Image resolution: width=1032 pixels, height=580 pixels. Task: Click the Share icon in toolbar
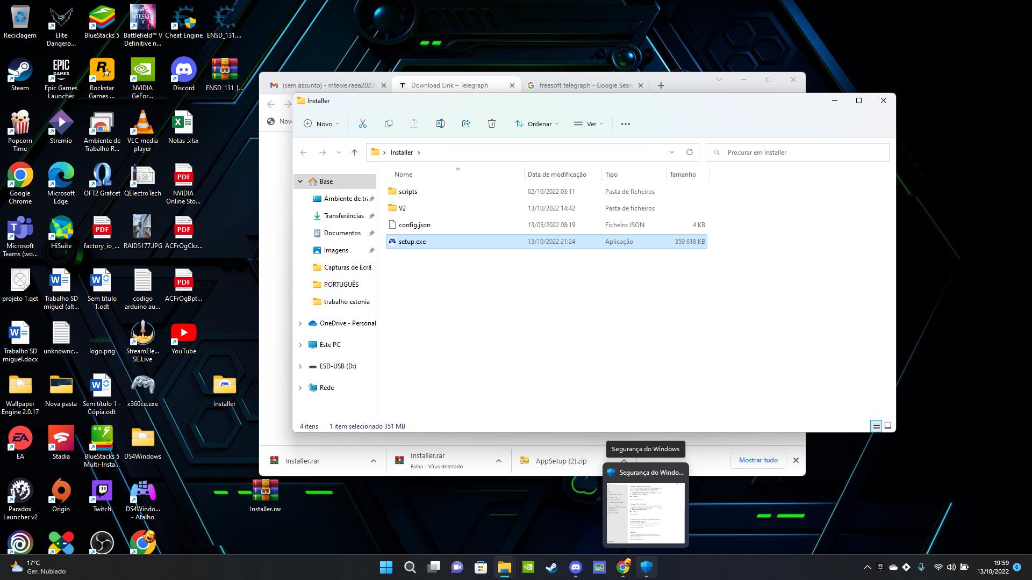(x=465, y=124)
